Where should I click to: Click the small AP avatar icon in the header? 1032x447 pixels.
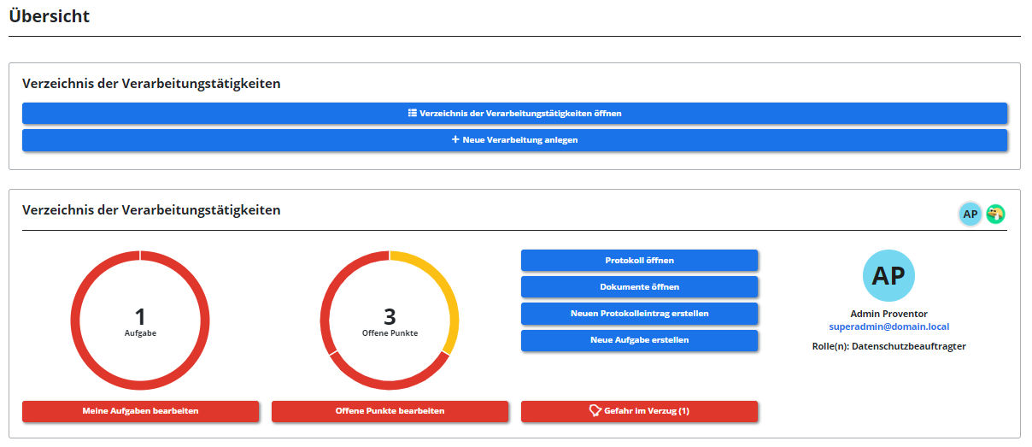point(970,214)
